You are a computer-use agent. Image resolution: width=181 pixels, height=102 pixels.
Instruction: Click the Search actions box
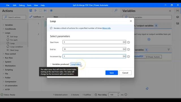tap(14, 17)
